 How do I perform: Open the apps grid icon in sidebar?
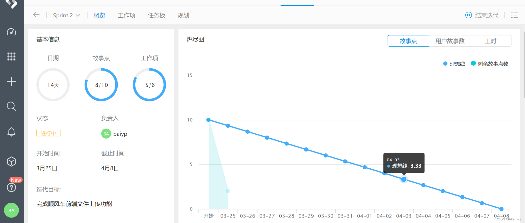pos(11,56)
